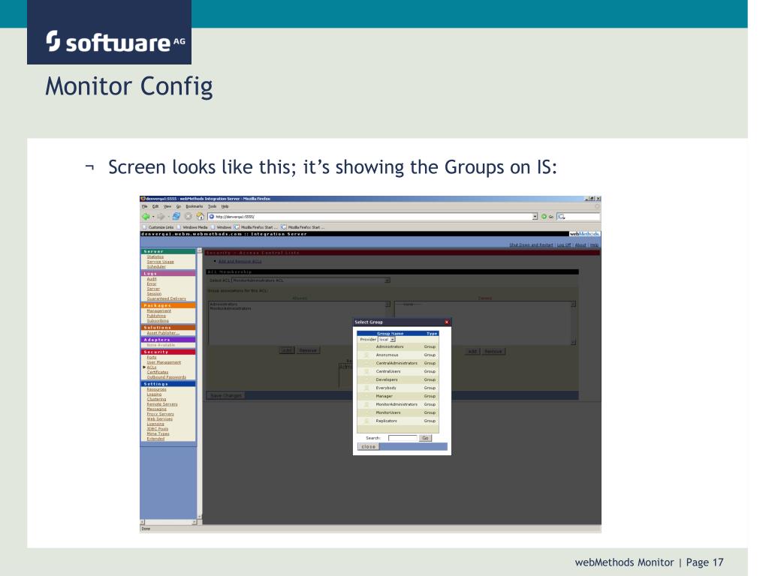The image size is (769, 576).
Task: Open the Certificates link
Action: [158, 372]
